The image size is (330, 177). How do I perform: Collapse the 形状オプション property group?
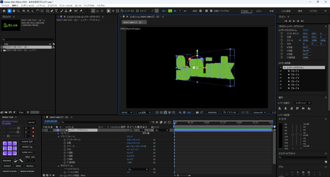coord(58,166)
